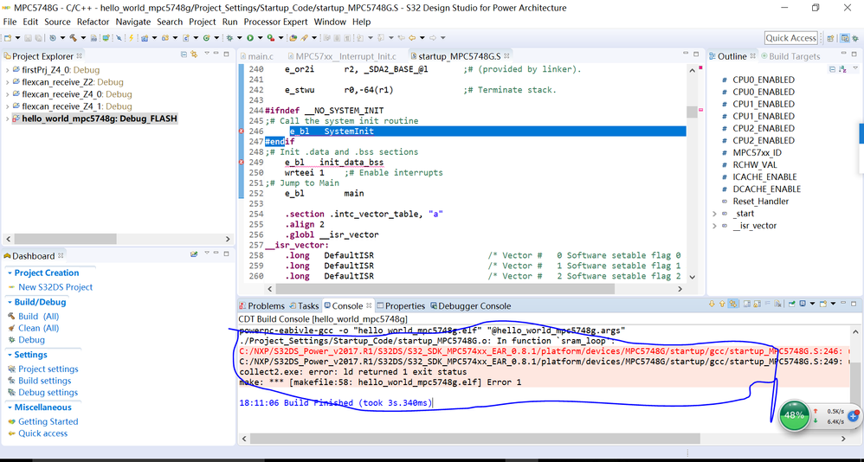Click the Pin Console icon
Screen dimensions: 864x462
click(x=792, y=304)
